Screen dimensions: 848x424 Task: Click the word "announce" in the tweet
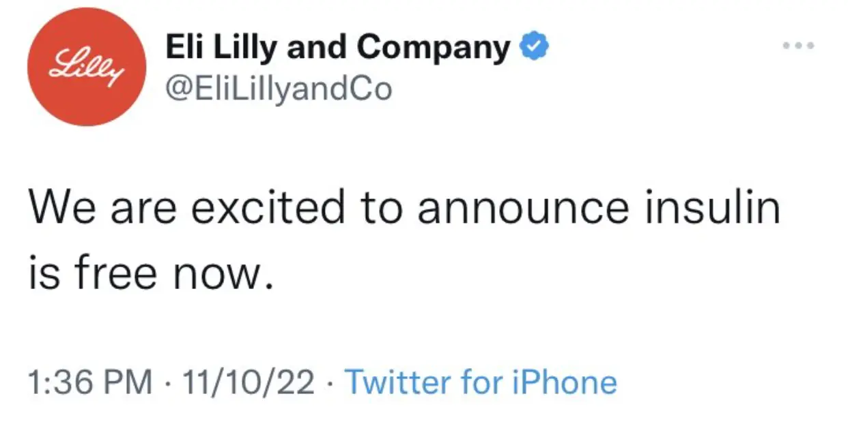click(x=523, y=208)
